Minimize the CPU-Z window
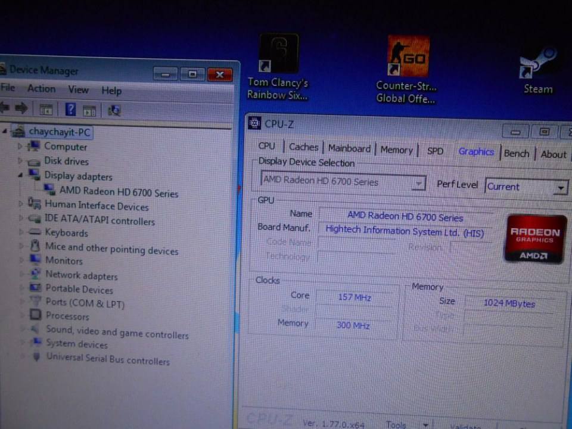This screenshot has width=572, height=429. 515,131
